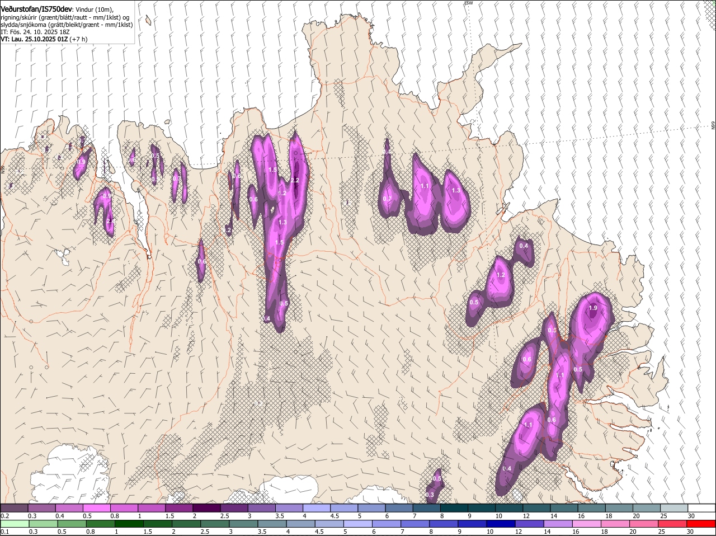
Task: Click the 0.3 value label on the map
Action: 430,495
